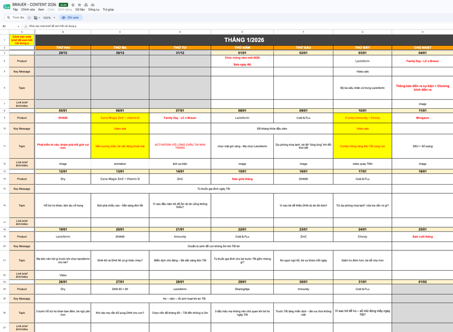Select the column H header
The image size is (453, 332).
pos(422,32)
